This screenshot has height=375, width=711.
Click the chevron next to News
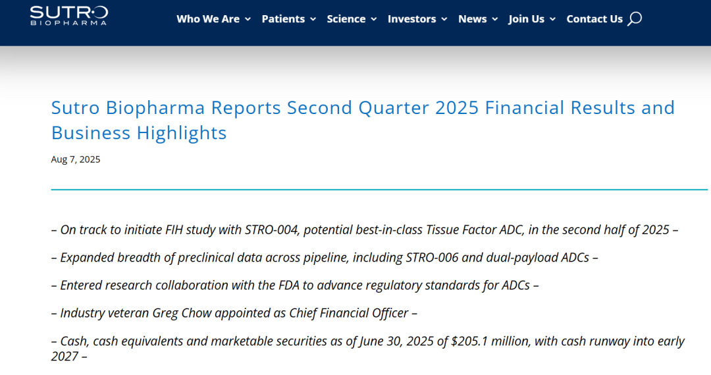click(495, 20)
